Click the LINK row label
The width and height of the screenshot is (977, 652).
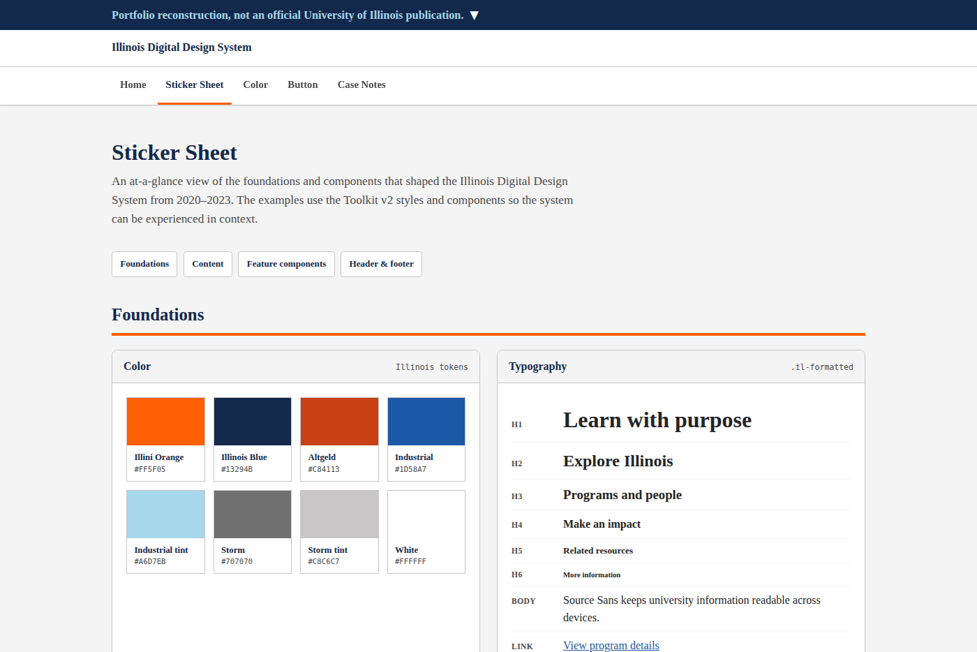(x=522, y=647)
